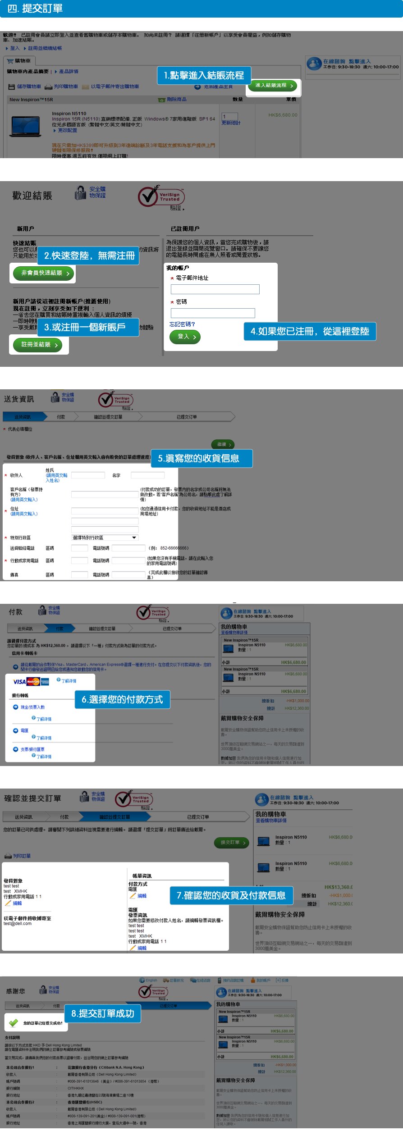The height and width of the screenshot is (1131, 403).
Task: Click the cart quantity field
Action: tap(229, 116)
